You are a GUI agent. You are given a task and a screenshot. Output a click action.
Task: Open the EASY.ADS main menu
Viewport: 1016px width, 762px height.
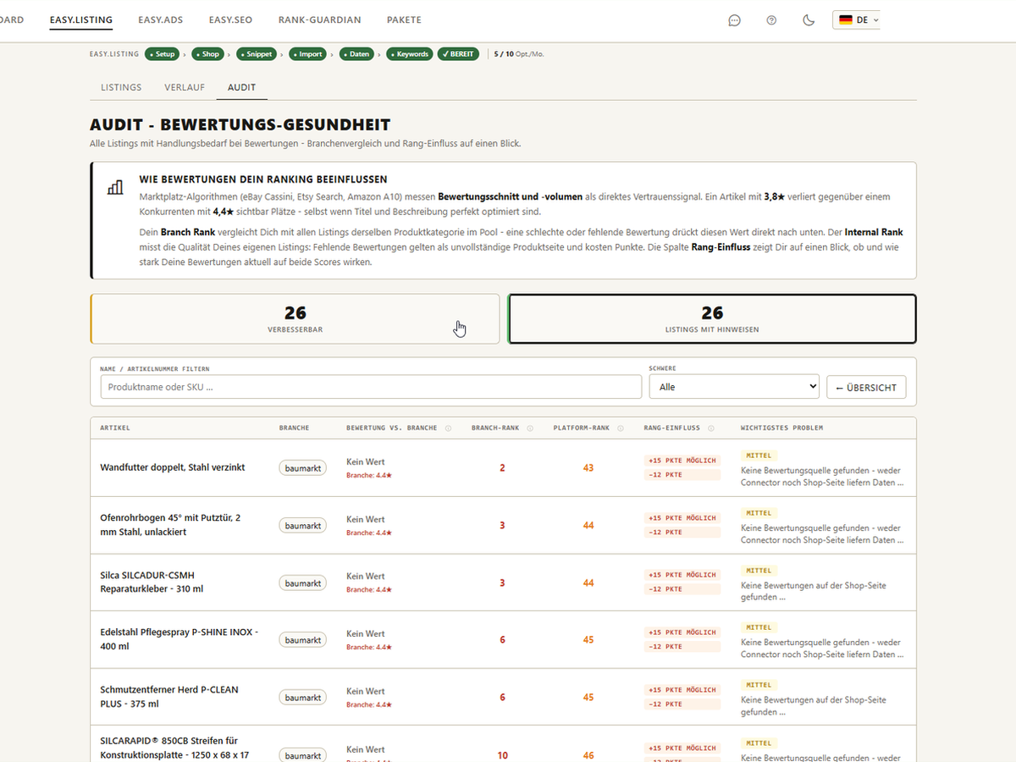pyautogui.click(x=161, y=19)
